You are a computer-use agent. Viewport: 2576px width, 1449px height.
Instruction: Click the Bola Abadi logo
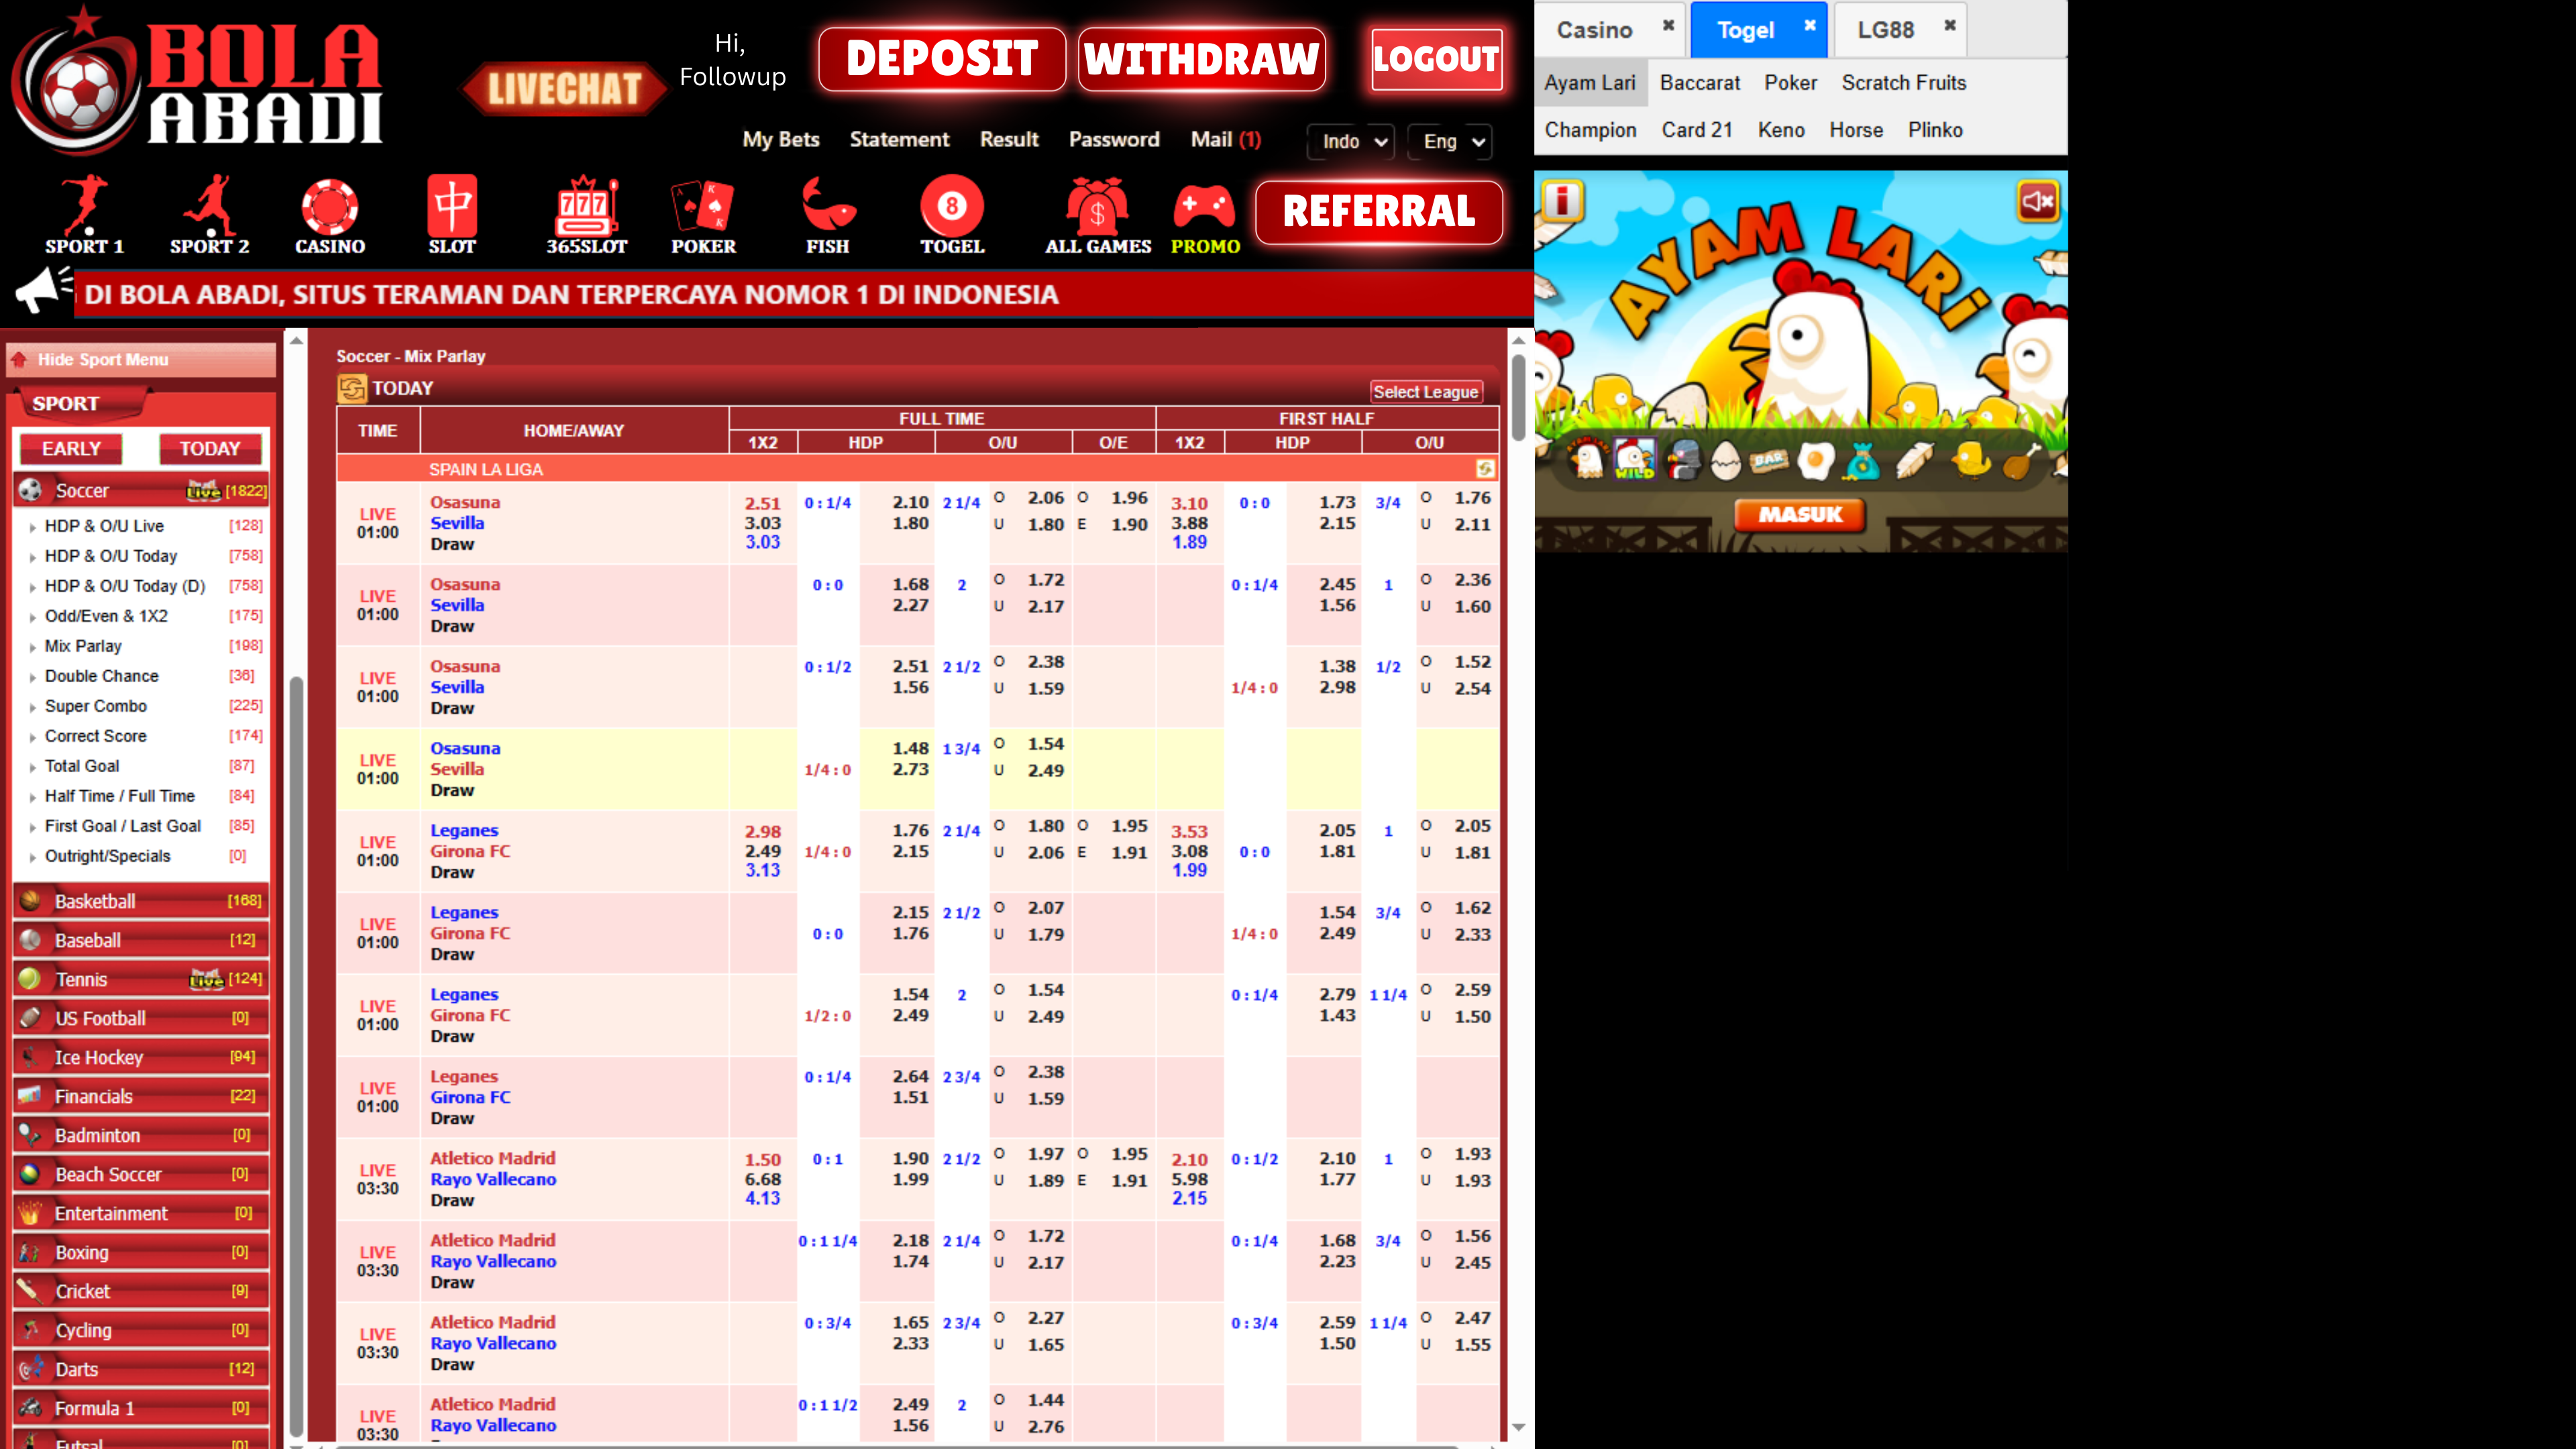click(x=198, y=82)
